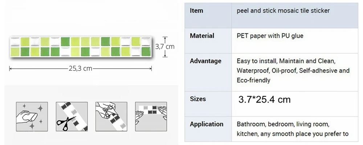363x145 pixels.
Task: Click the 'PET paper with PU glue' cell
Action: [x=295, y=41]
